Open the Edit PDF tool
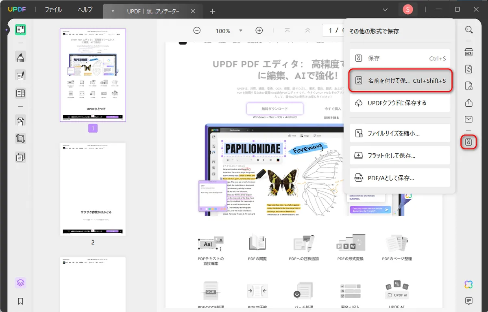The width and height of the screenshot is (488, 312). pyautogui.click(x=21, y=75)
